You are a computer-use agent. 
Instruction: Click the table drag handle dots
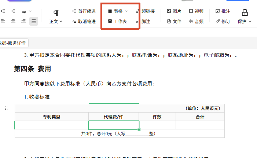(x=6, y=108)
